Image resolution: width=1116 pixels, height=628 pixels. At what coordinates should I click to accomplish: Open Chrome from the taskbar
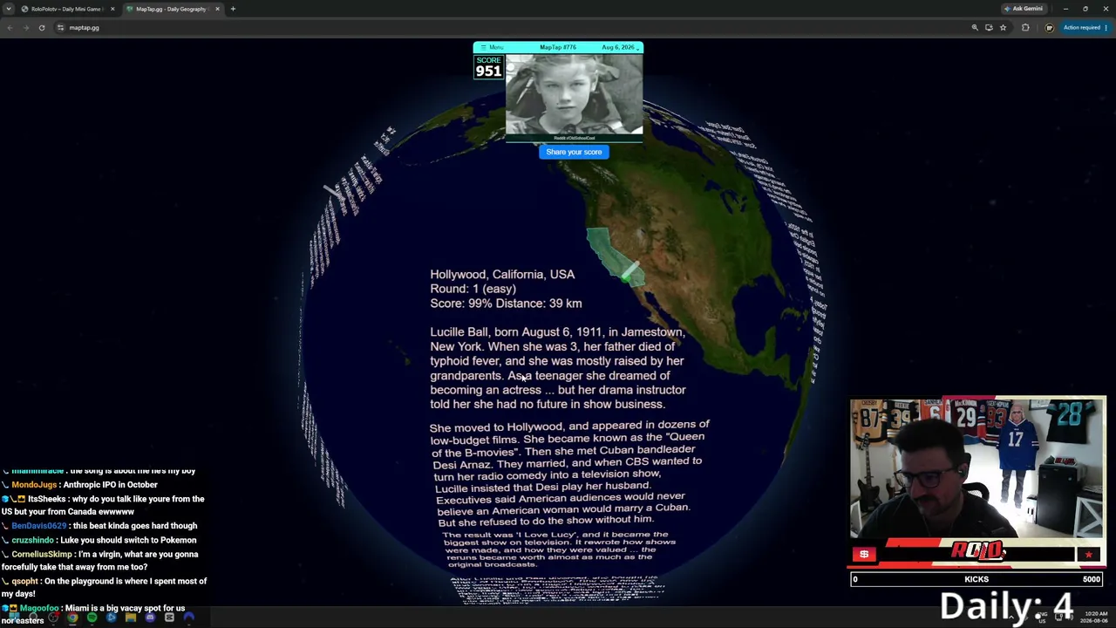(72, 618)
